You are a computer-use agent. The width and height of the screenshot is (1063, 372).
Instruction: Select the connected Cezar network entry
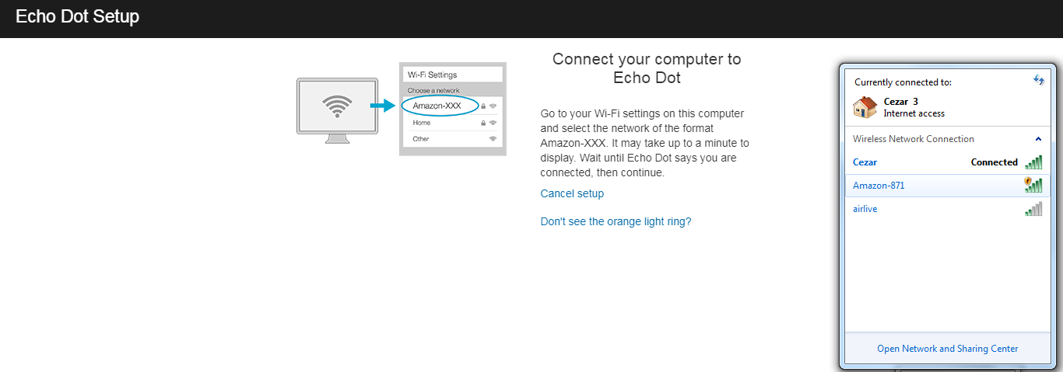click(947, 162)
